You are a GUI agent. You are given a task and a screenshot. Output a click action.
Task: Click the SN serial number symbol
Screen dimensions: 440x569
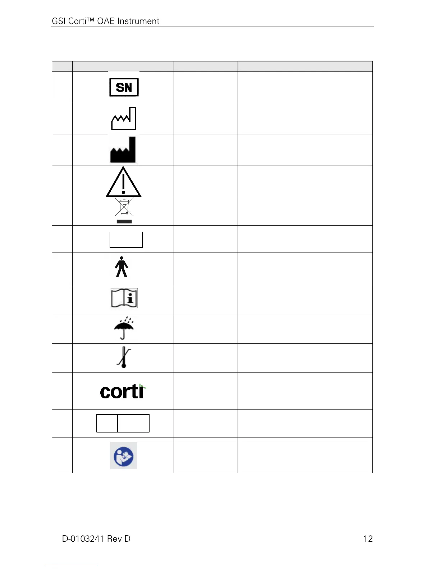[124, 87]
